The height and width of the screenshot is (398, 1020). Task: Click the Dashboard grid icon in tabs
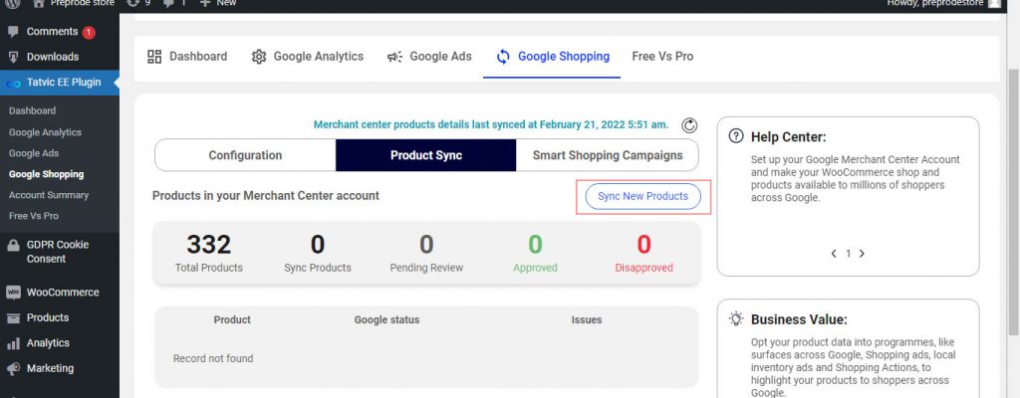pos(154,57)
